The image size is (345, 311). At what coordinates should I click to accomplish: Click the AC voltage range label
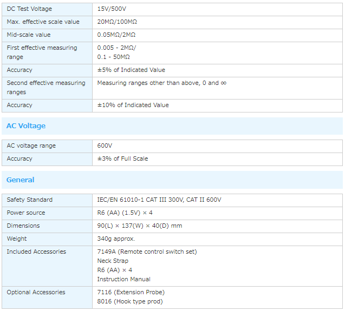31,146
